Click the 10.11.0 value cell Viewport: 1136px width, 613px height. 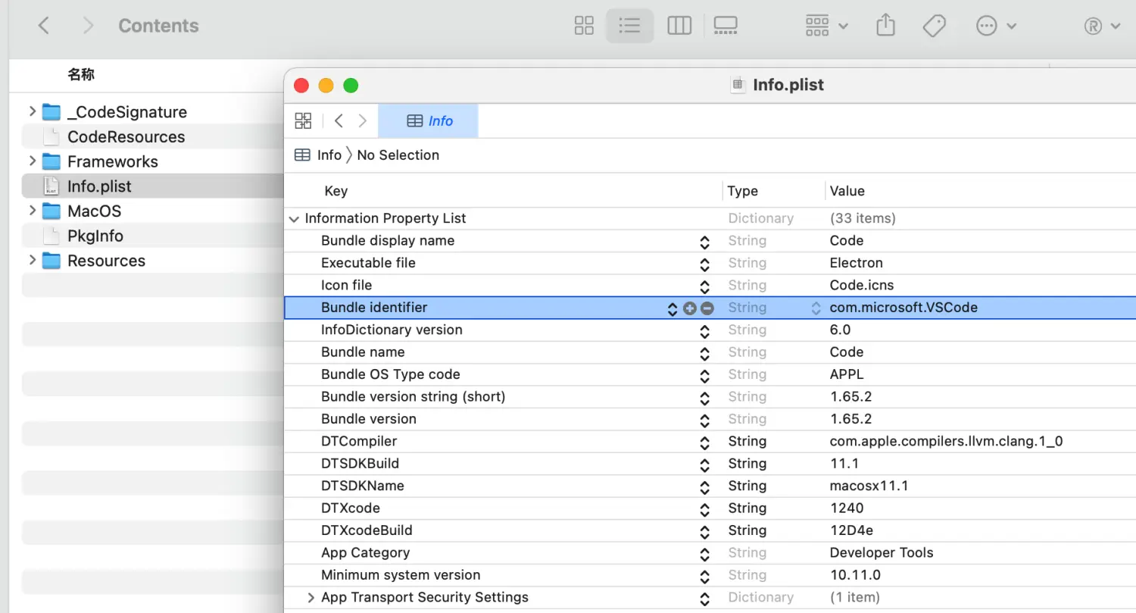(855, 575)
